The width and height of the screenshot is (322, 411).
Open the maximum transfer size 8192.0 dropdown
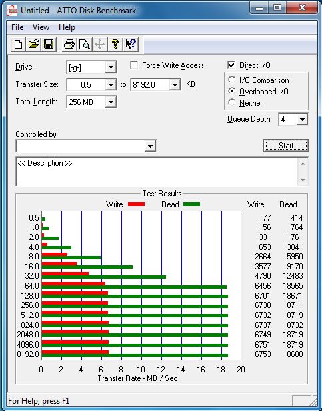click(x=175, y=84)
